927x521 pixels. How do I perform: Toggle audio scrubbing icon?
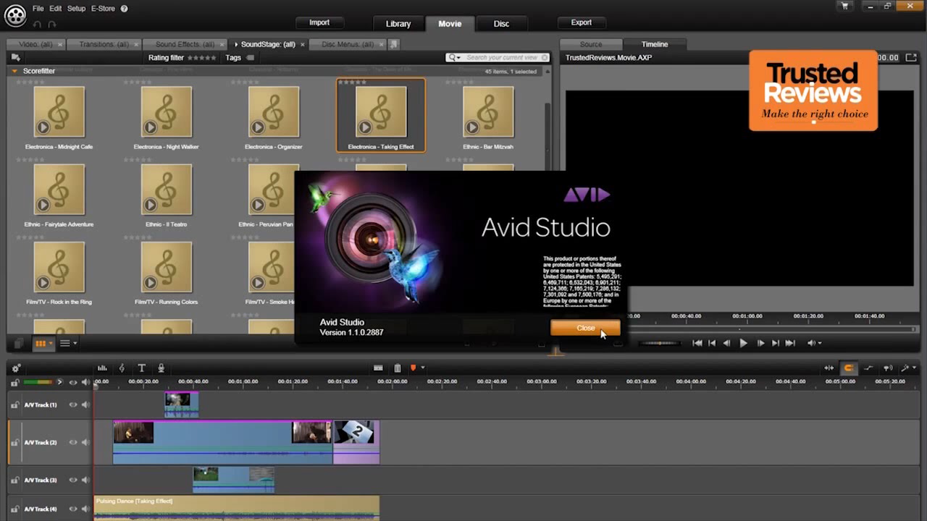888,368
